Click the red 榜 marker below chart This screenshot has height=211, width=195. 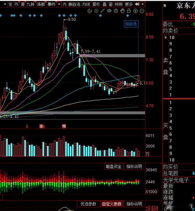(64, 126)
